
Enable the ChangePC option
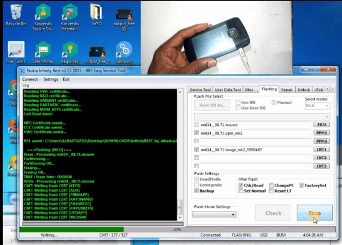click(x=270, y=185)
